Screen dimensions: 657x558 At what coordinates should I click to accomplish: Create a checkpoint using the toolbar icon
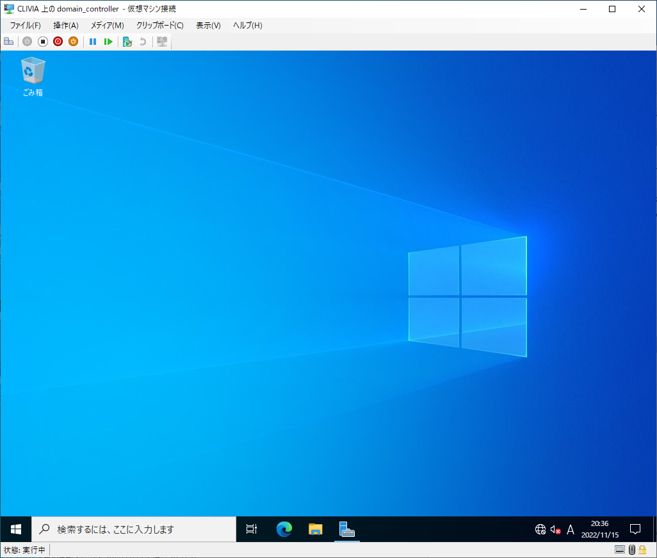tap(127, 42)
